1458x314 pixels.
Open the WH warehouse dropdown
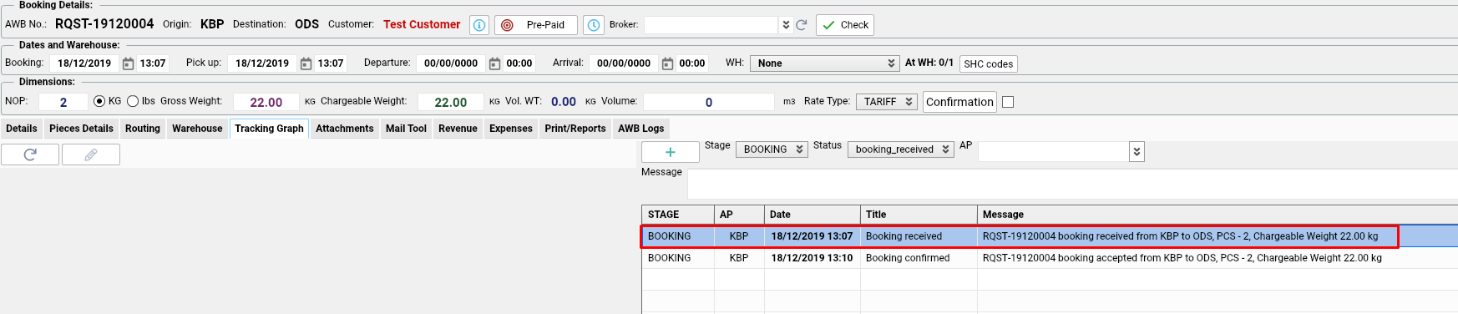coord(824,63)
